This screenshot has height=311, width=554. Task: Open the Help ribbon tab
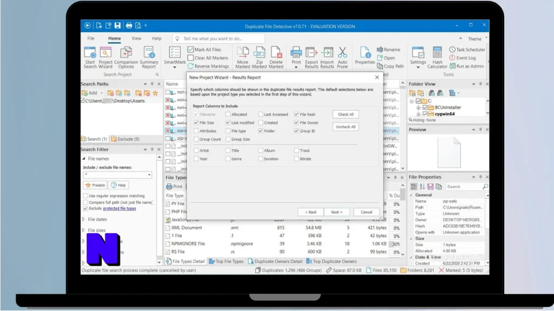coord(156,38)
